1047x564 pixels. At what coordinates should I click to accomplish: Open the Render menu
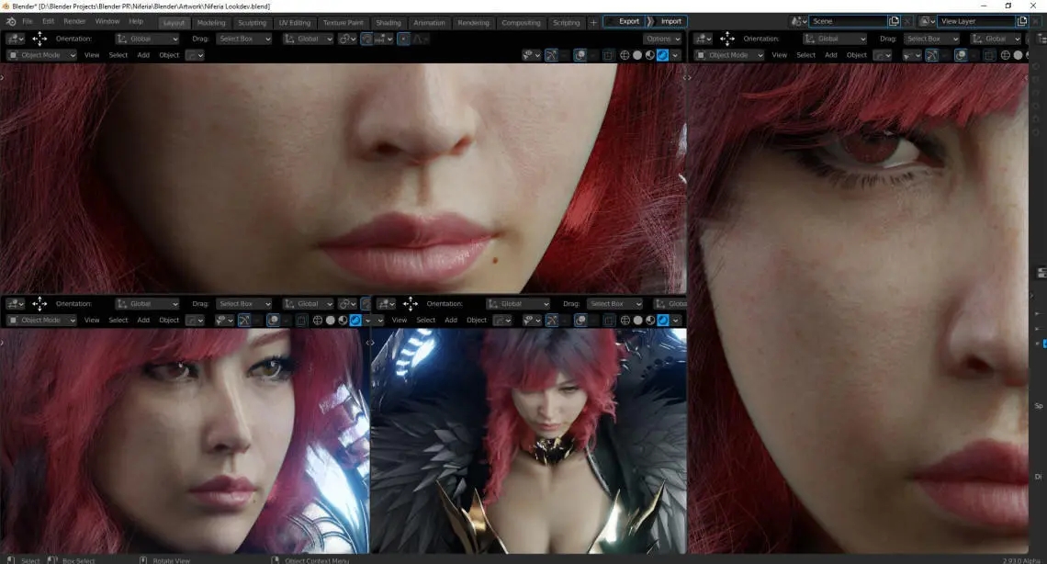coord(74,21)
